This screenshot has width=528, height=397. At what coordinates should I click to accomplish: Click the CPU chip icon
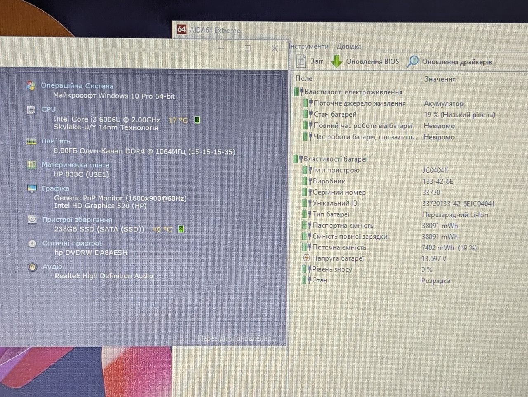[31, 109]
